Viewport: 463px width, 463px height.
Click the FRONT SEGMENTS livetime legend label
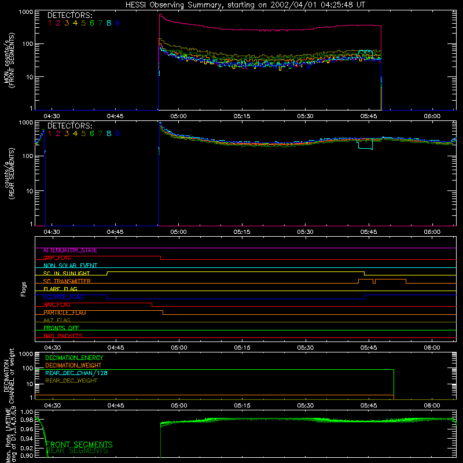point(79,444)
